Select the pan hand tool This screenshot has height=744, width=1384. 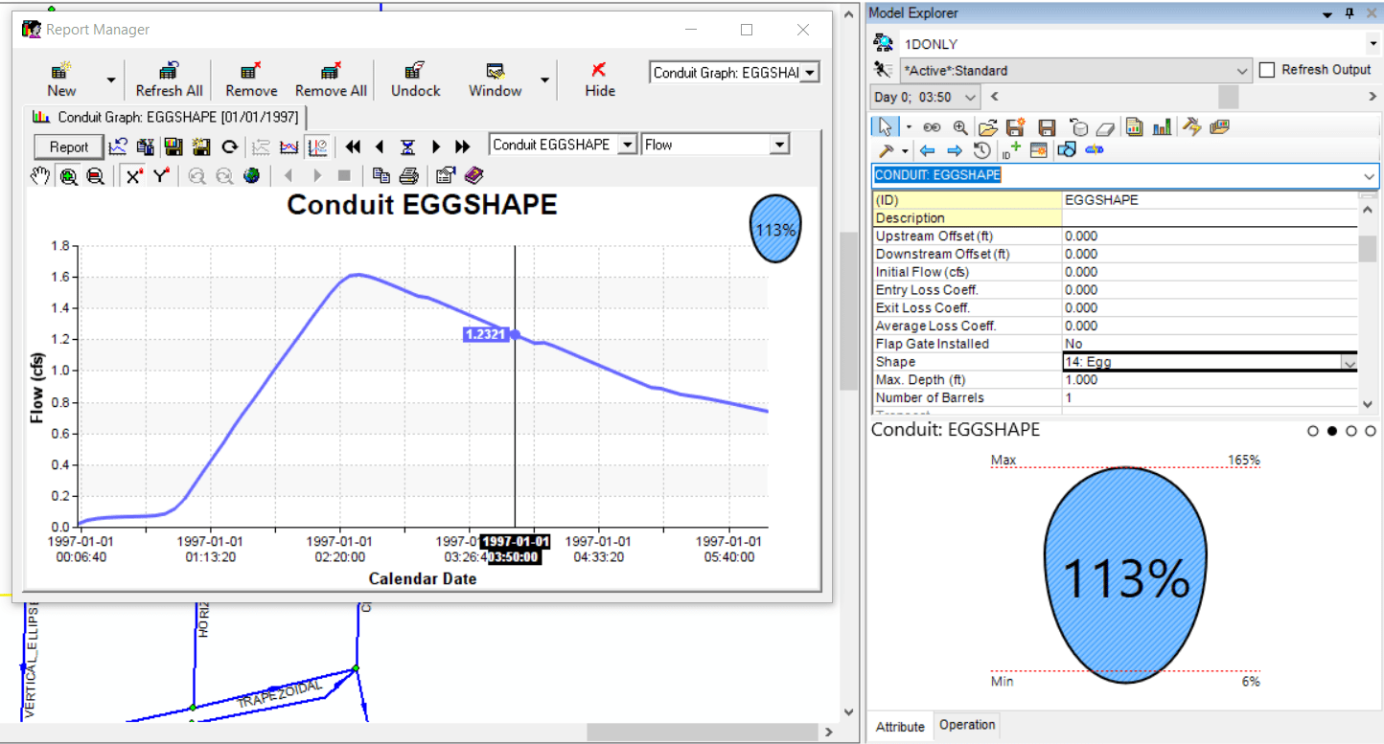(40, 176)
